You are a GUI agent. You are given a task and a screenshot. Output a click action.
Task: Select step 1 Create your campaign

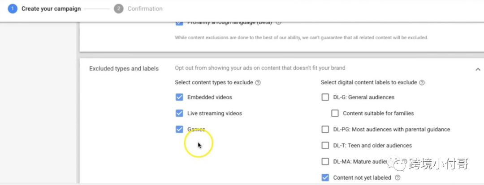(44, 8)
